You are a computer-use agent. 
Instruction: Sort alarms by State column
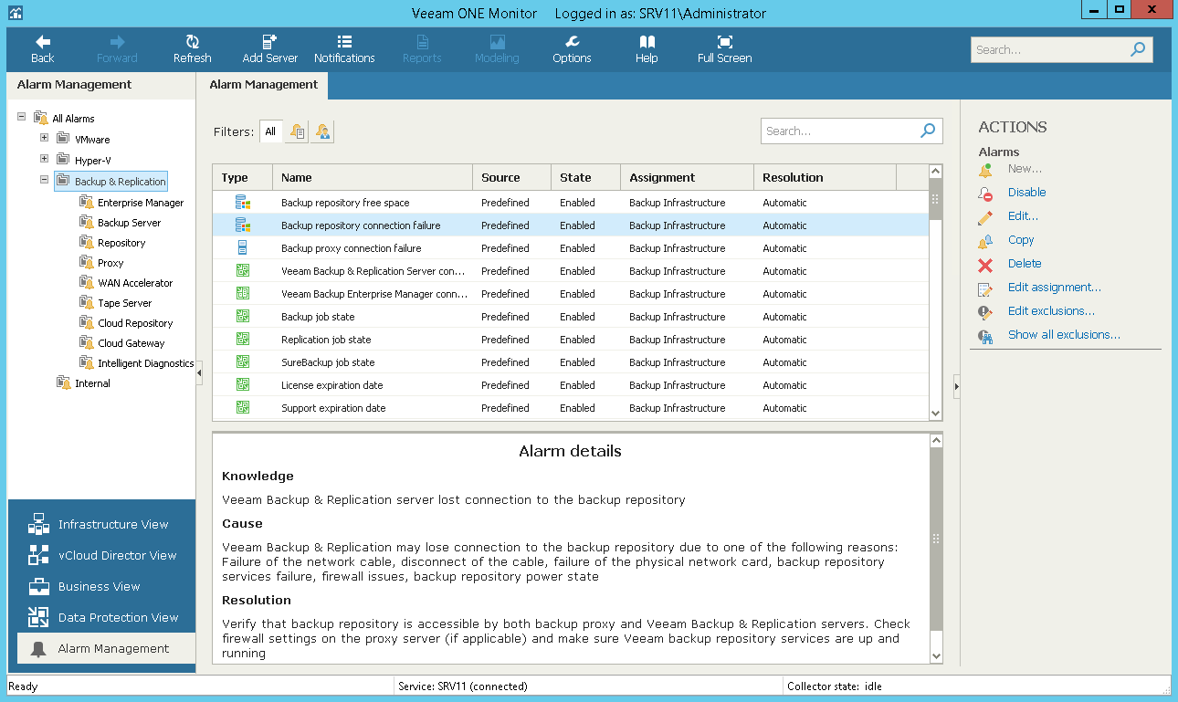585,177
